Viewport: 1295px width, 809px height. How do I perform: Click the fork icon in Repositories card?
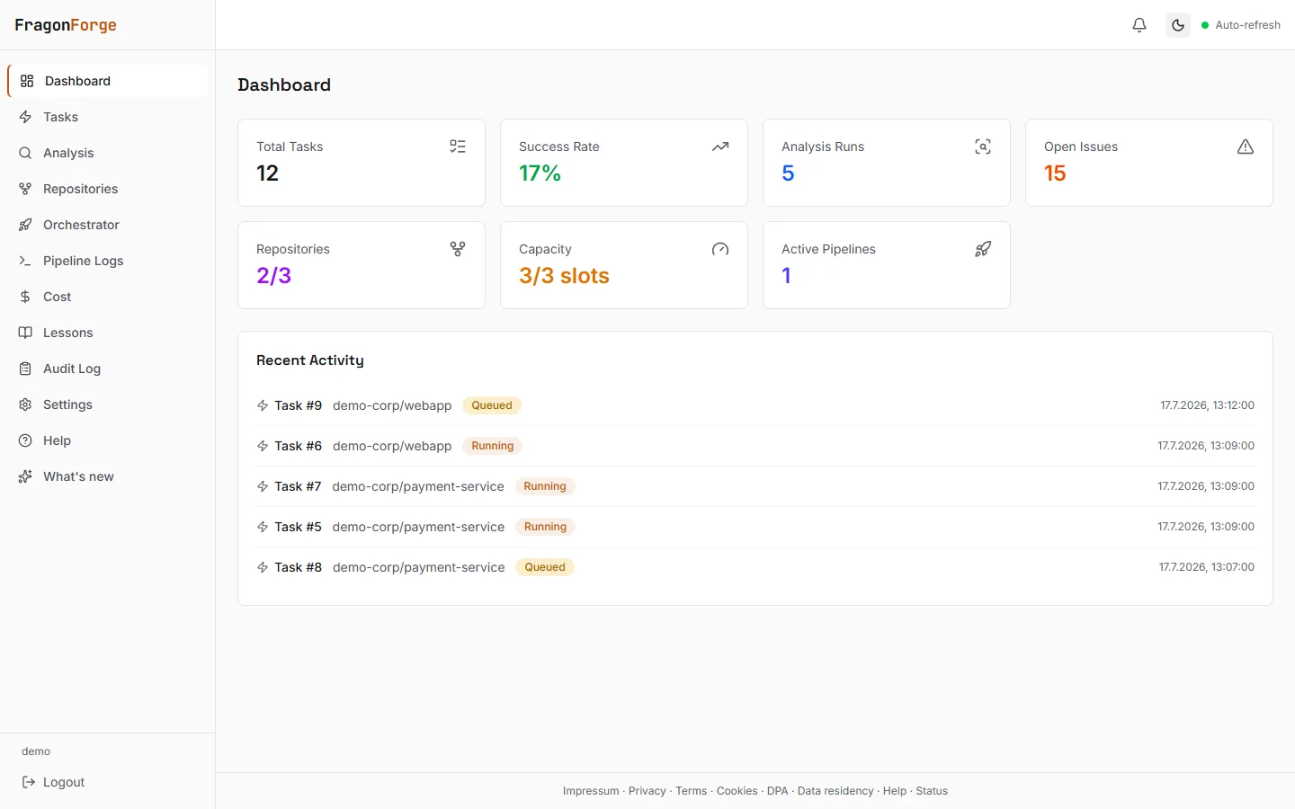tap(458, 249)
